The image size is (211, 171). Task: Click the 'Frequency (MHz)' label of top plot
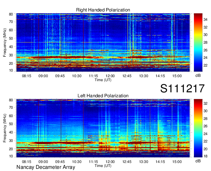[x=5, y=42]
